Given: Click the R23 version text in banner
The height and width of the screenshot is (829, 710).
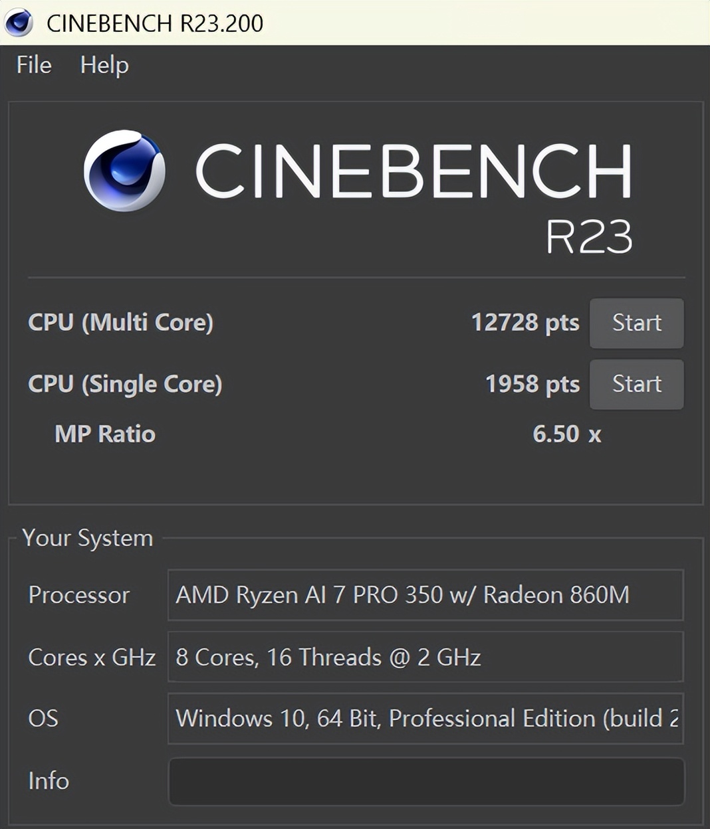Looking at the screenshot, I should tap(588, 236).
